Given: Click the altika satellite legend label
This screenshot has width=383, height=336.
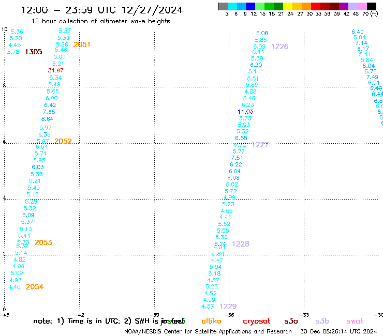Looking at the screenshot, I should click(x=211, y=321).
